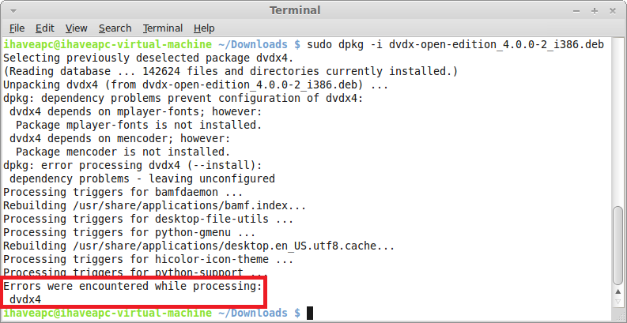
Task: Click the scrollbar up arrow
Action: pos(618,293)
